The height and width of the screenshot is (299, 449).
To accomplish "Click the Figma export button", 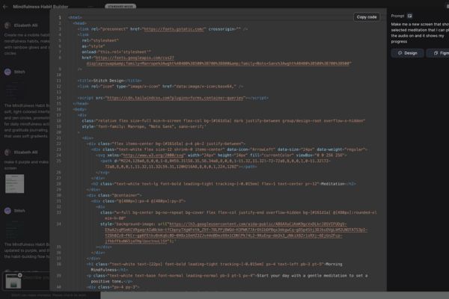I will coord(438,53).
